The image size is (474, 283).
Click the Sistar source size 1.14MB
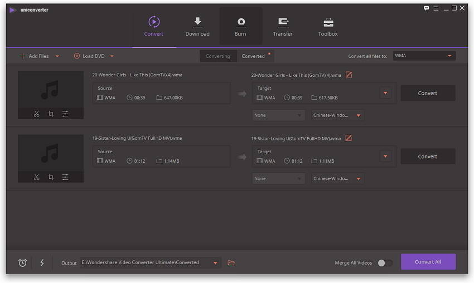tap(171, 162)
